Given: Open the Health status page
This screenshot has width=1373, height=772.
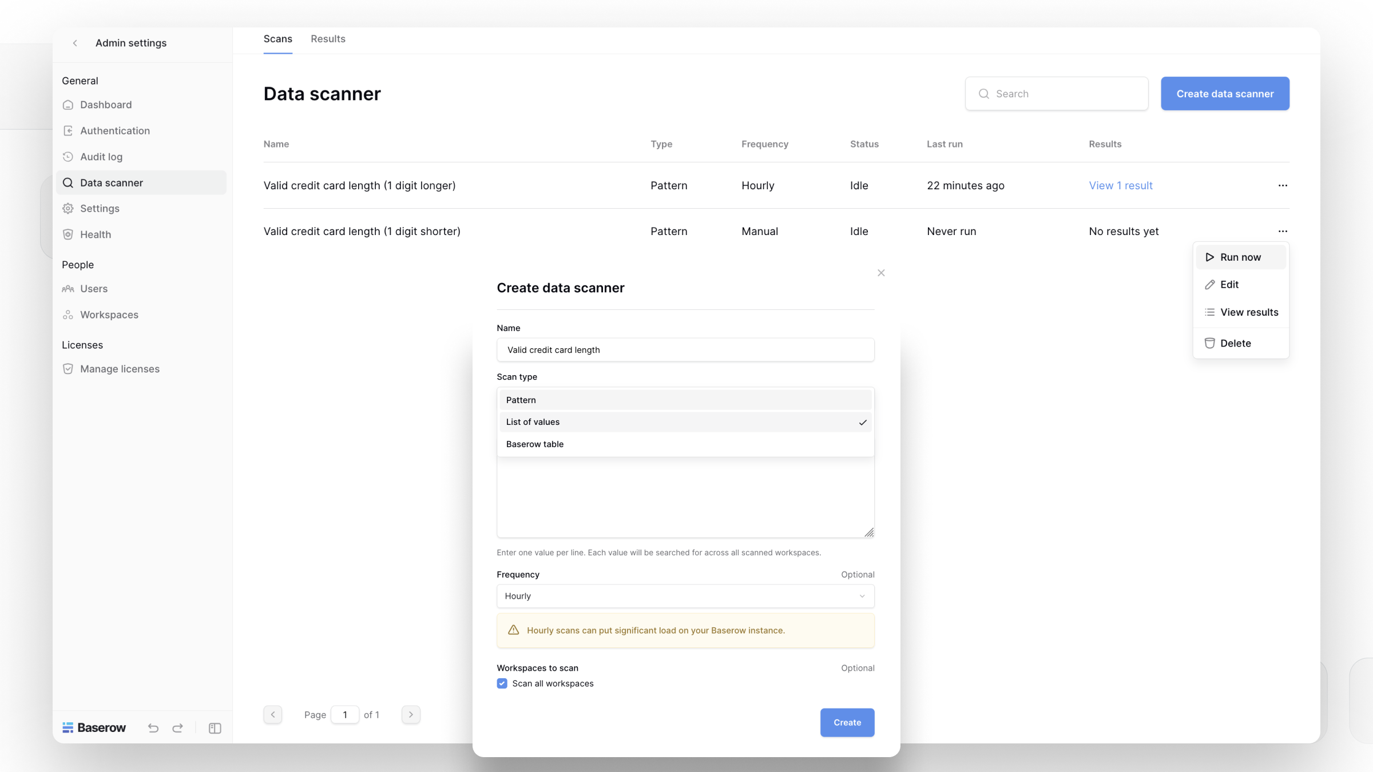Looking at the screenshot, I should pyautogui.click(x=95, y=234).
